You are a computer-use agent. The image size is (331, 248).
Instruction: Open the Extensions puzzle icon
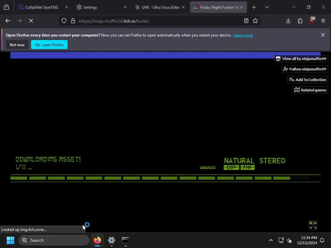pos(300,21)
